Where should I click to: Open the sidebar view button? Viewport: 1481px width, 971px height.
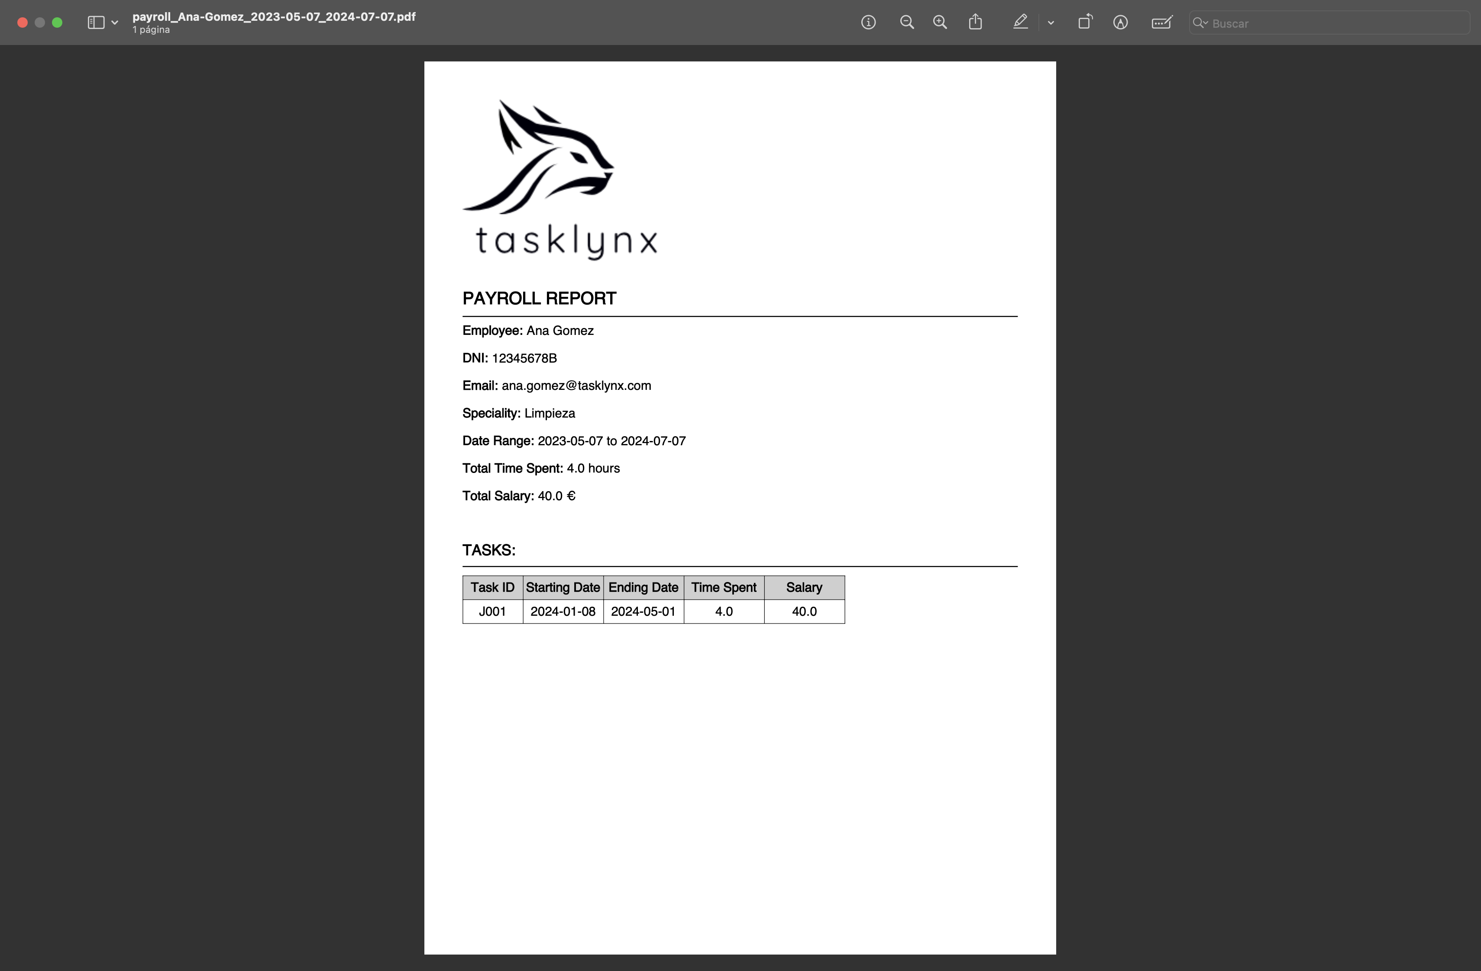pyautogui.click(x=95, y=23)
